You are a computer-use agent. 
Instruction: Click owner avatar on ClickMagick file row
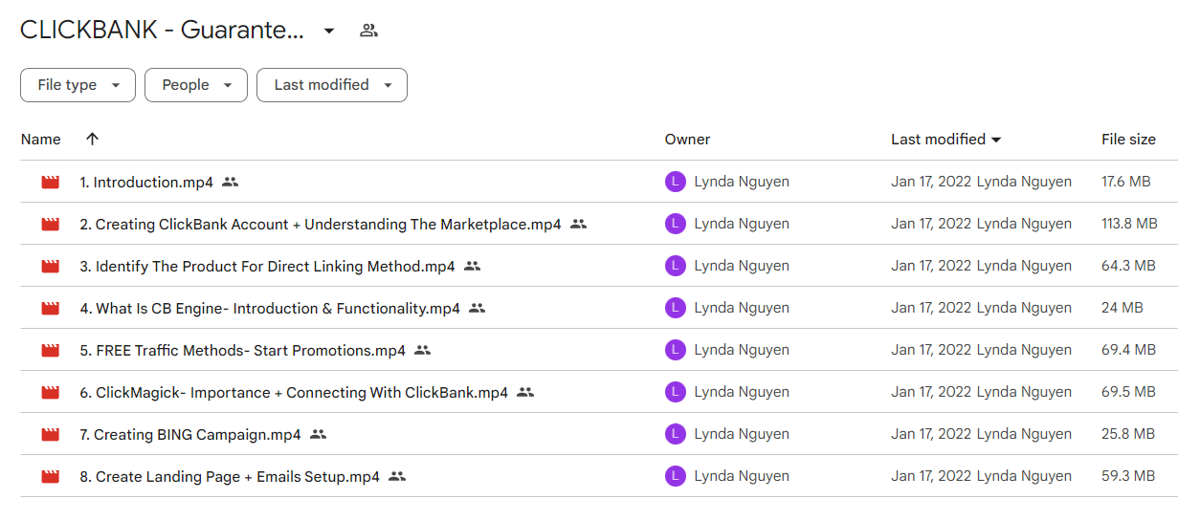tap(676, 392)
